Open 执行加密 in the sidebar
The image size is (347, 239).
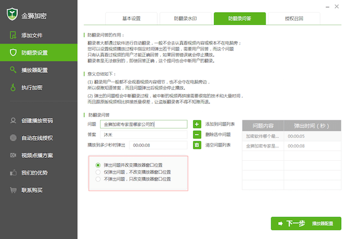(x=39, y=87)
